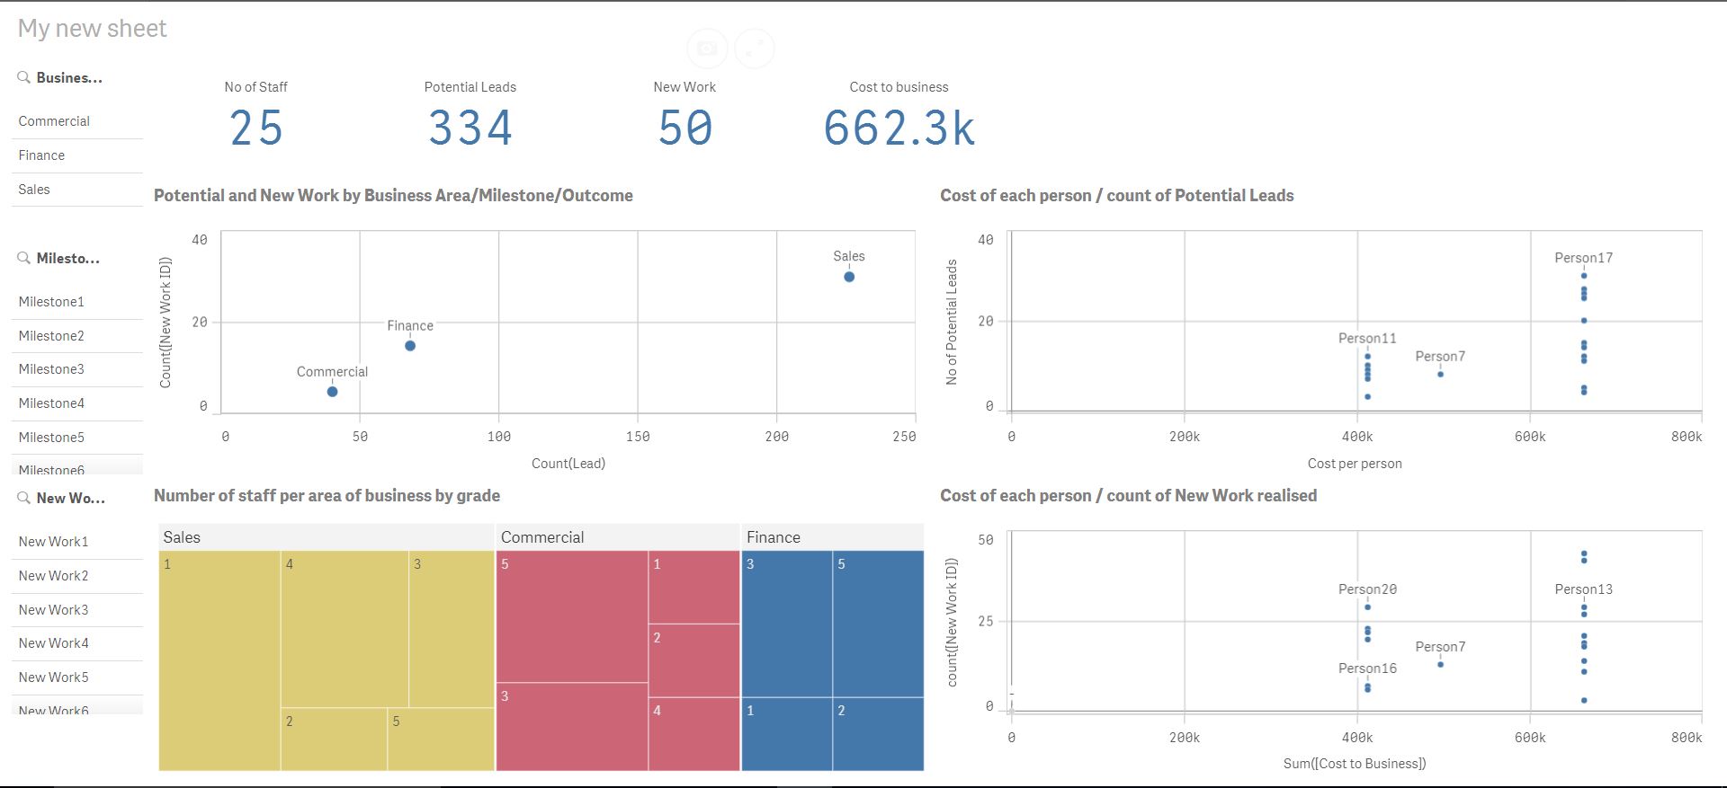Filter by Commercial business area
Screen dimensions: 1727x788
(55, 121)
